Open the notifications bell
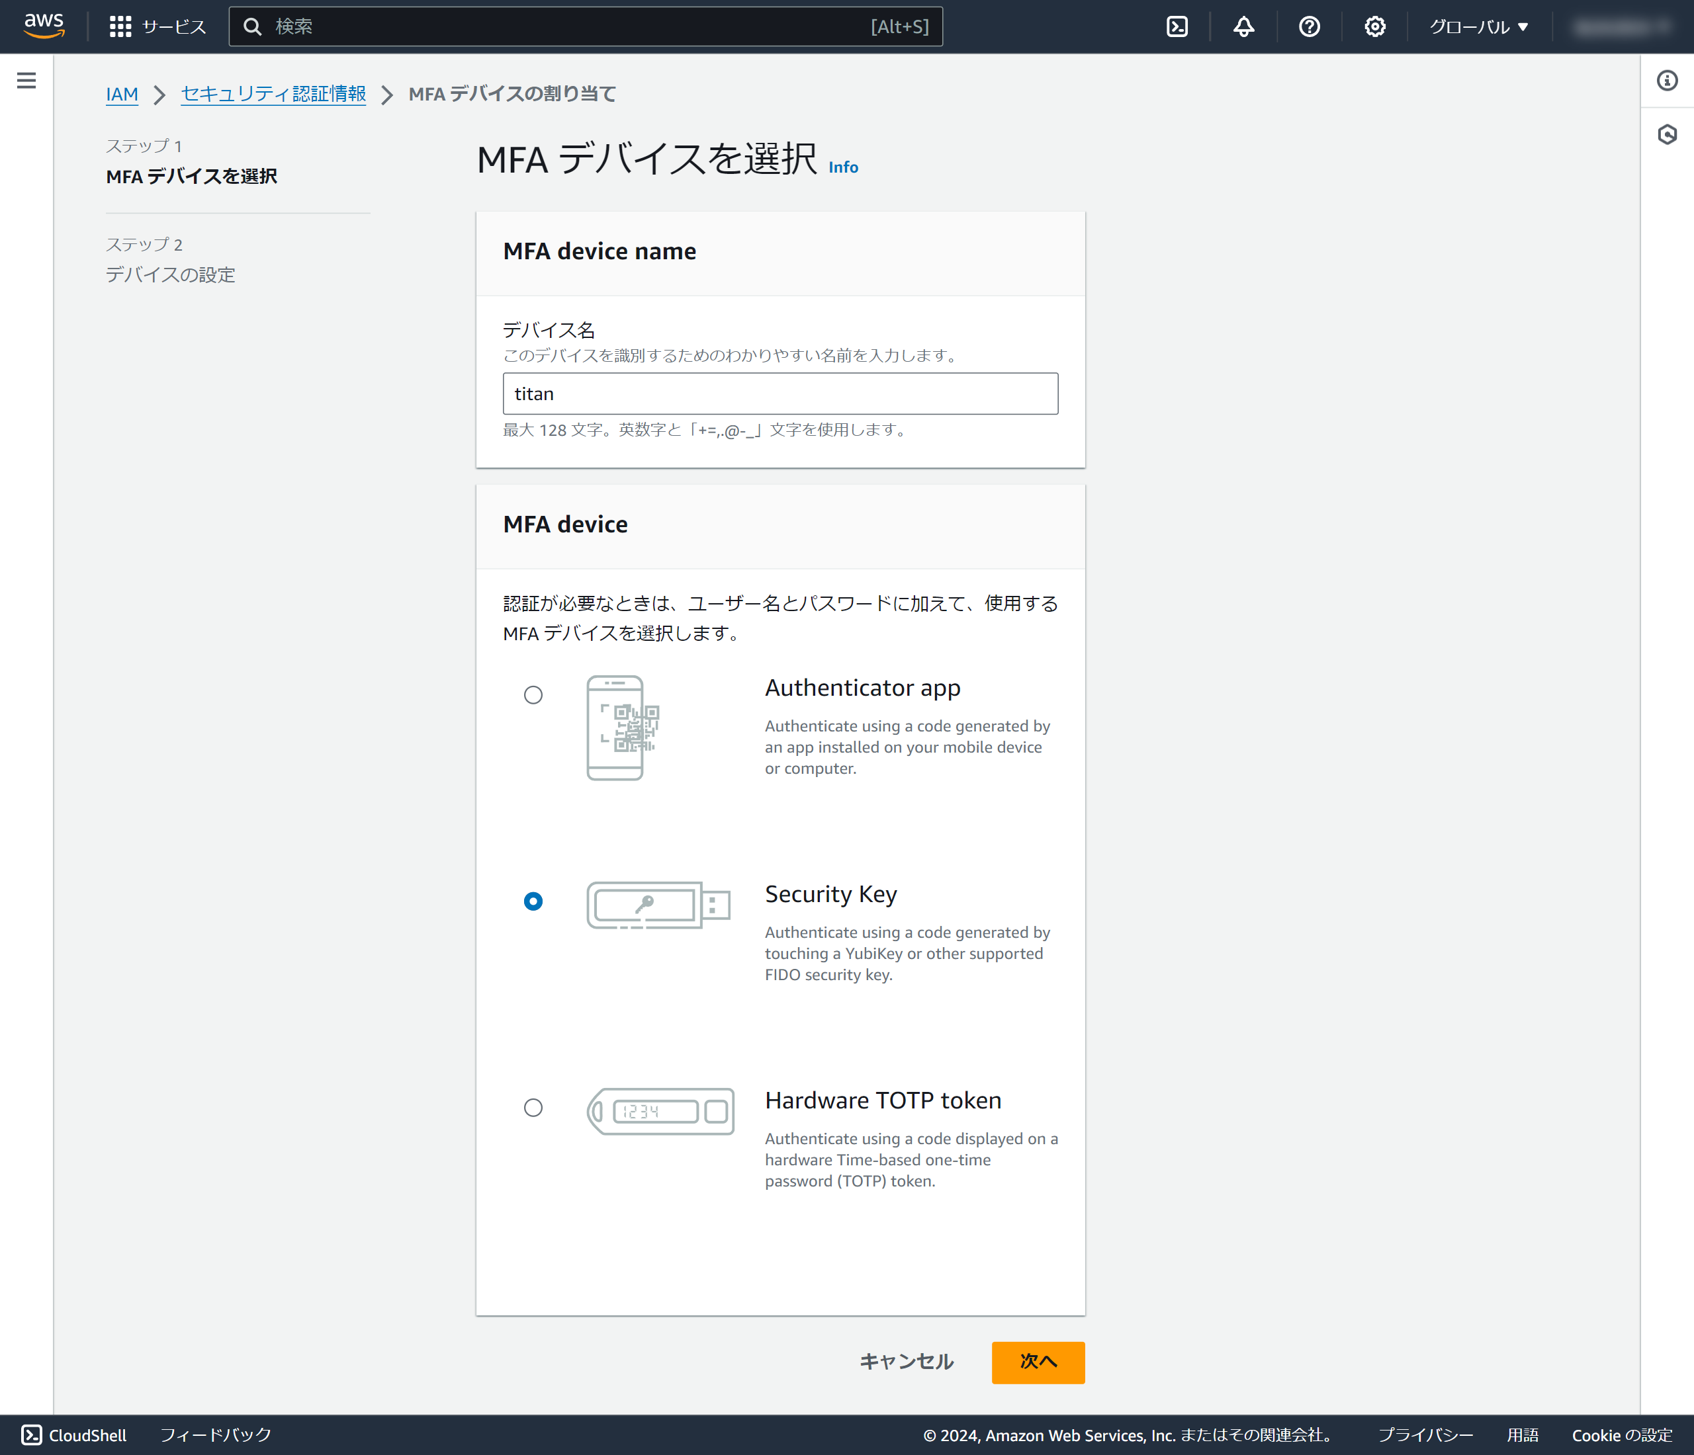 coord(1243,27)
